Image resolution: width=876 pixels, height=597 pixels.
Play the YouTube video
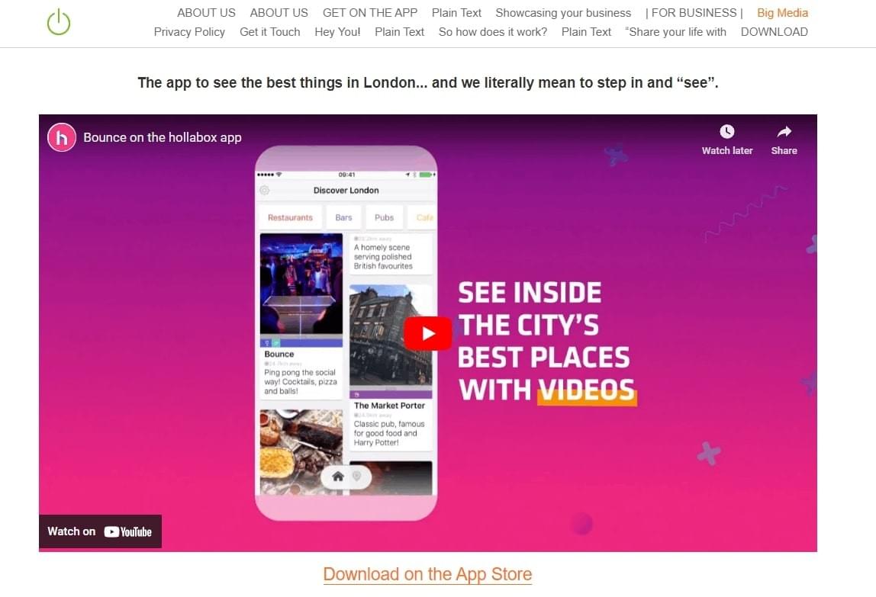(x=428, y=333)
